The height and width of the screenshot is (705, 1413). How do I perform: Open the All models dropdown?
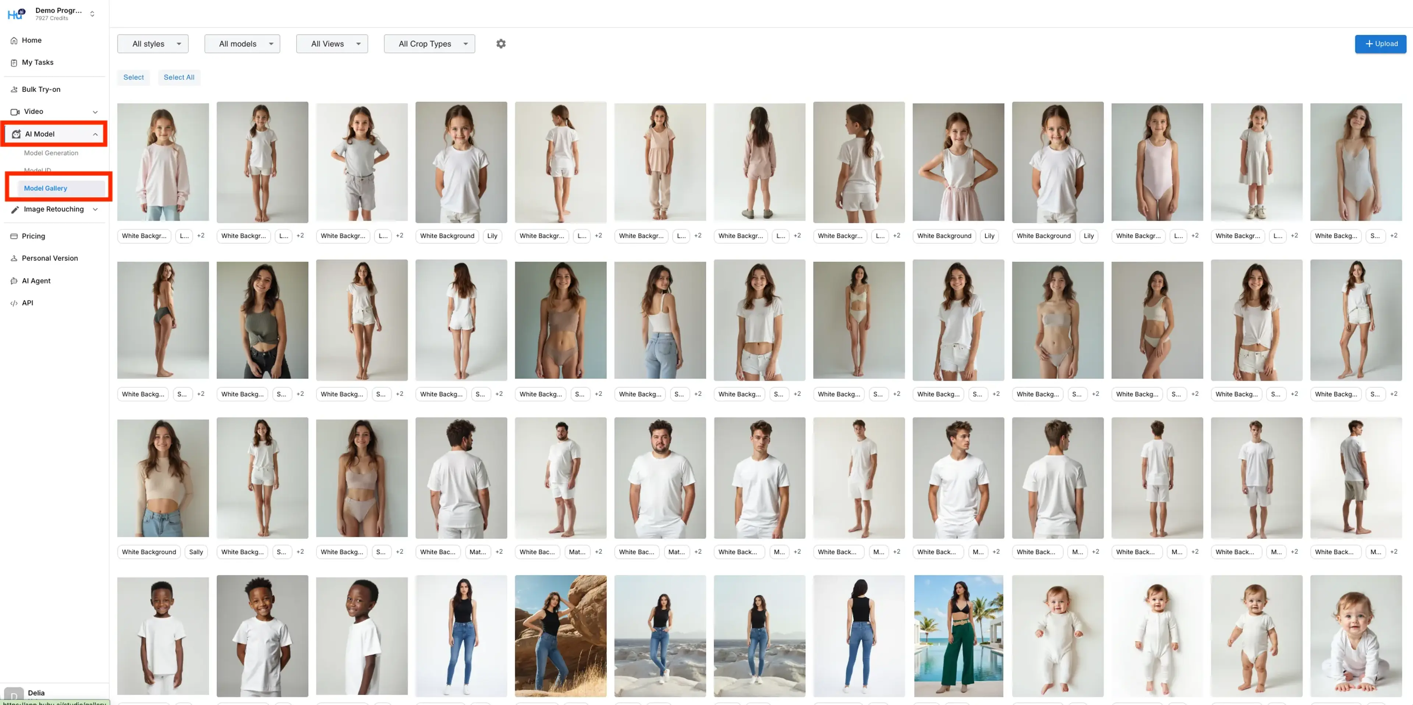[242, 44]
